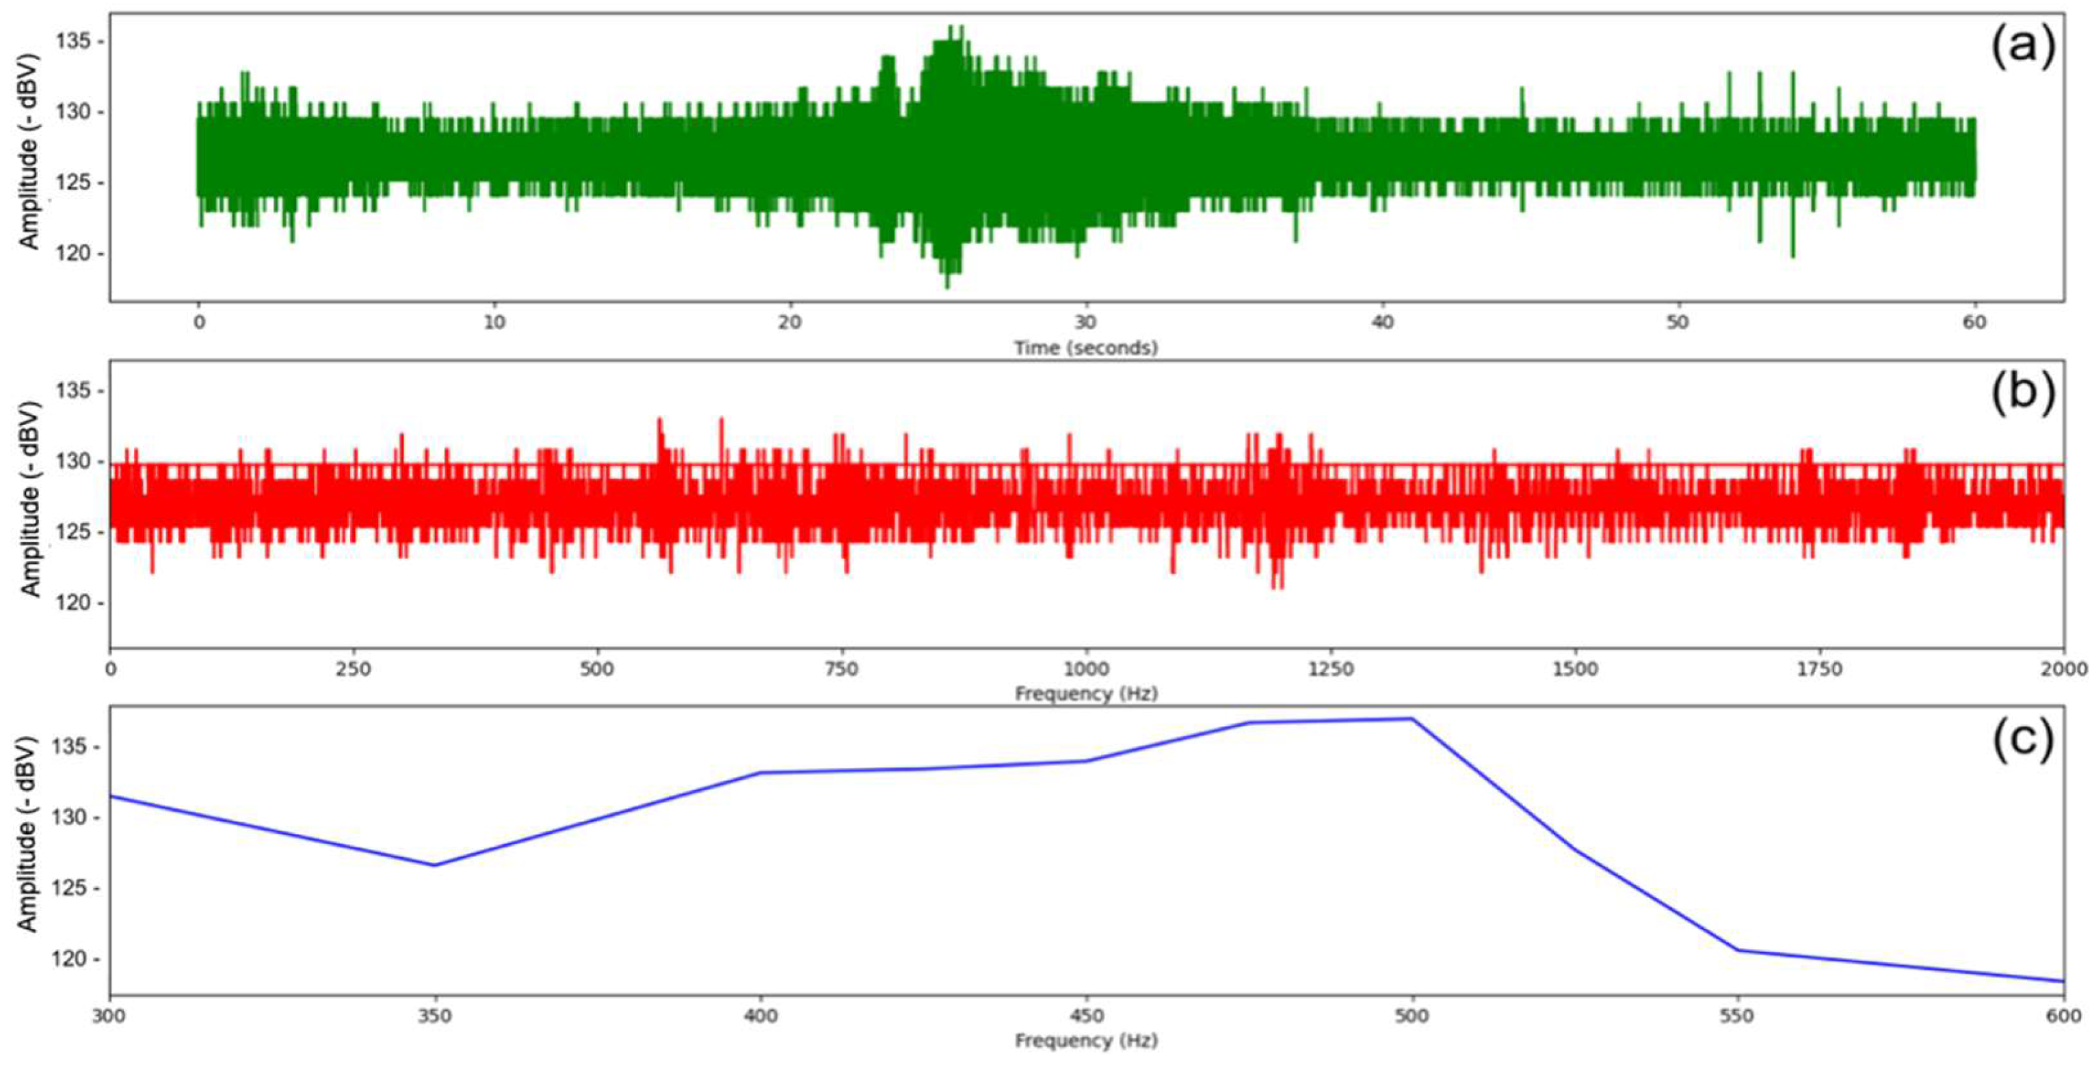The image size is (2092, 1071).
Task: Click the 60 tick on time axis
Action: coord(1974,323)
